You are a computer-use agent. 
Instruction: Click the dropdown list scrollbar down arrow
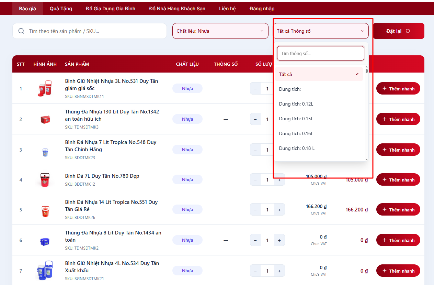click(x=366, y=159)
